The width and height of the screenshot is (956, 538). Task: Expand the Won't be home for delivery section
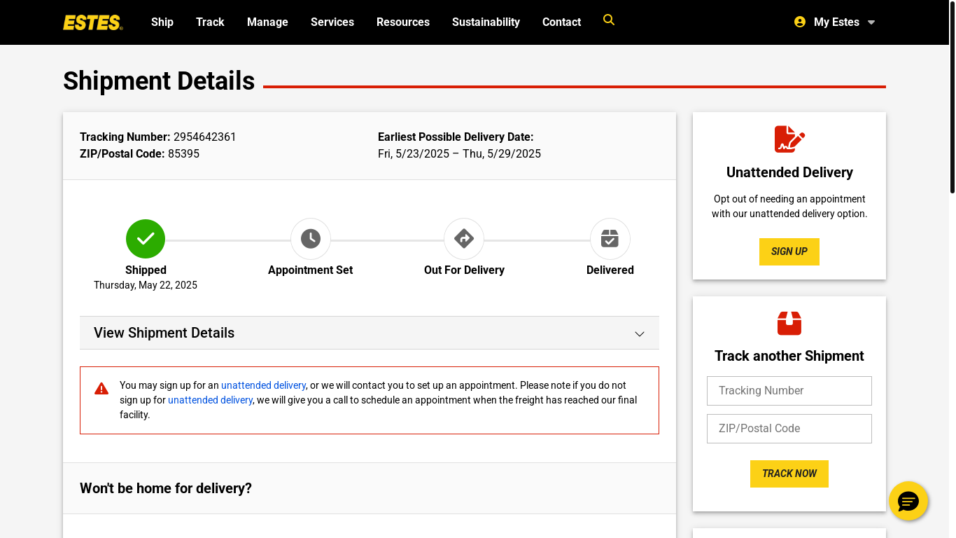tap(370, 488)
